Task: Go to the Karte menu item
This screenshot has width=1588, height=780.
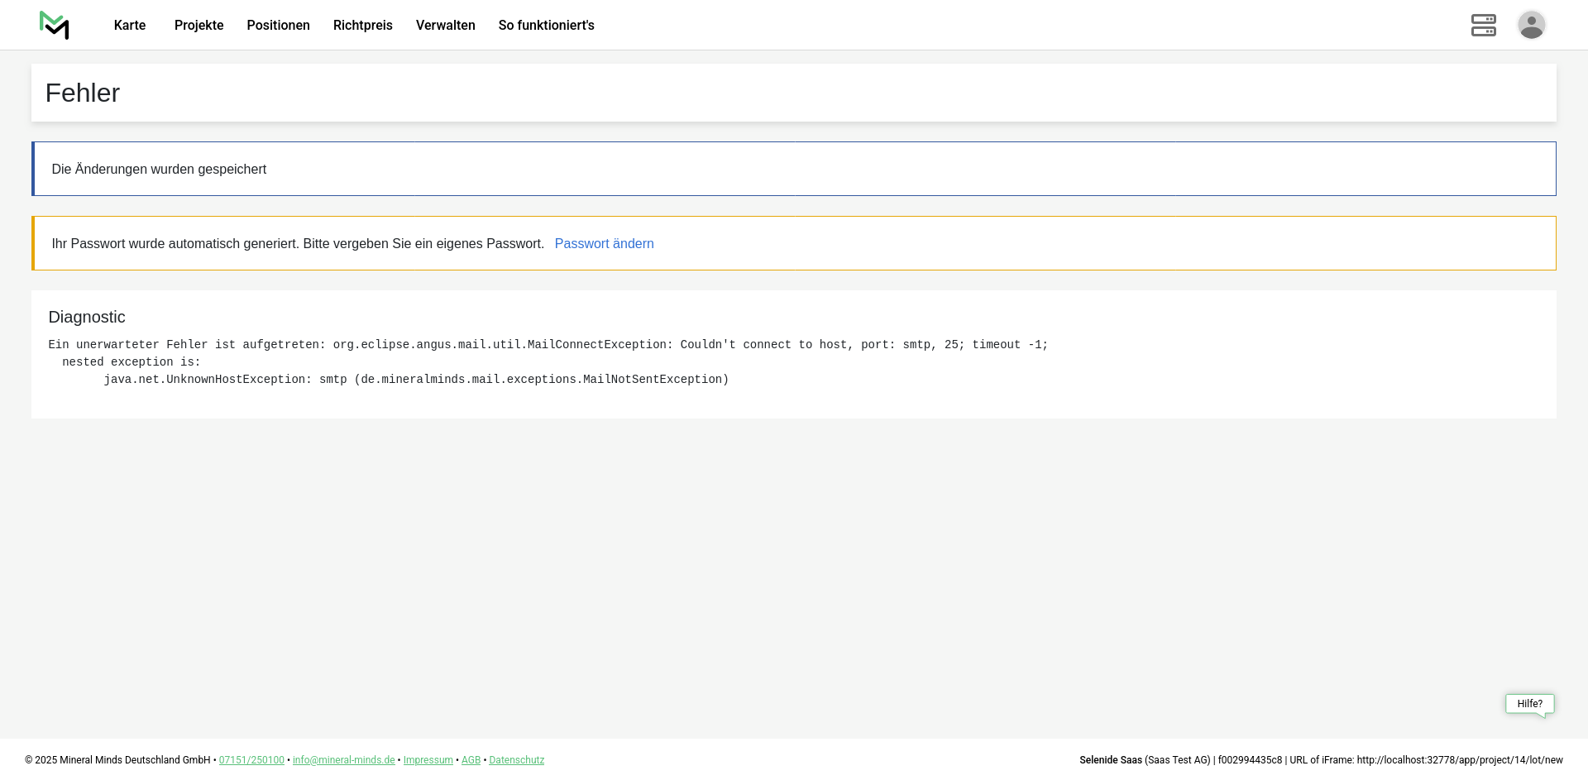Action: click(x=130, y=26)
